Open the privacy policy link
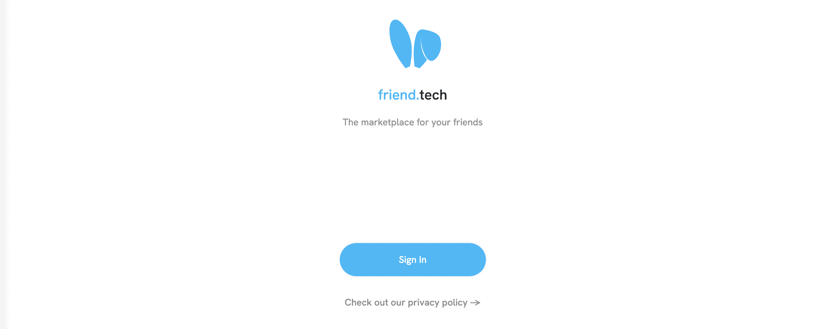The width and height of the screenshot is (823, 329). [x=412, y=303]
